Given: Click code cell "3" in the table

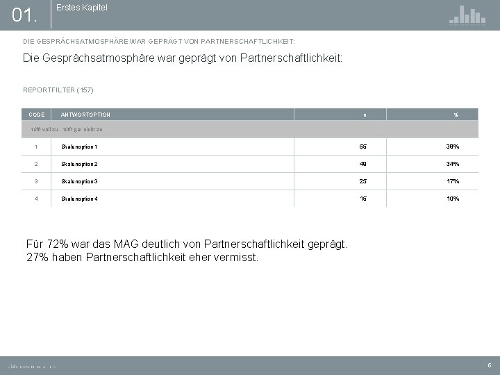Looking at the screenshot, I should coord(36,181).
